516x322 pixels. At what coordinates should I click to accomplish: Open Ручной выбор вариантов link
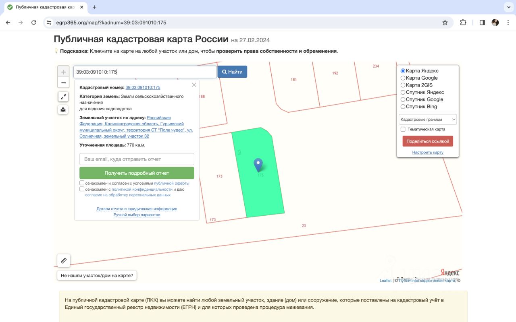137,215
